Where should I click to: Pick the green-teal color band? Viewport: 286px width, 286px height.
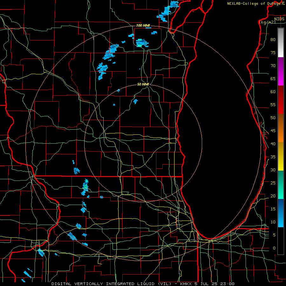(281, 185)
